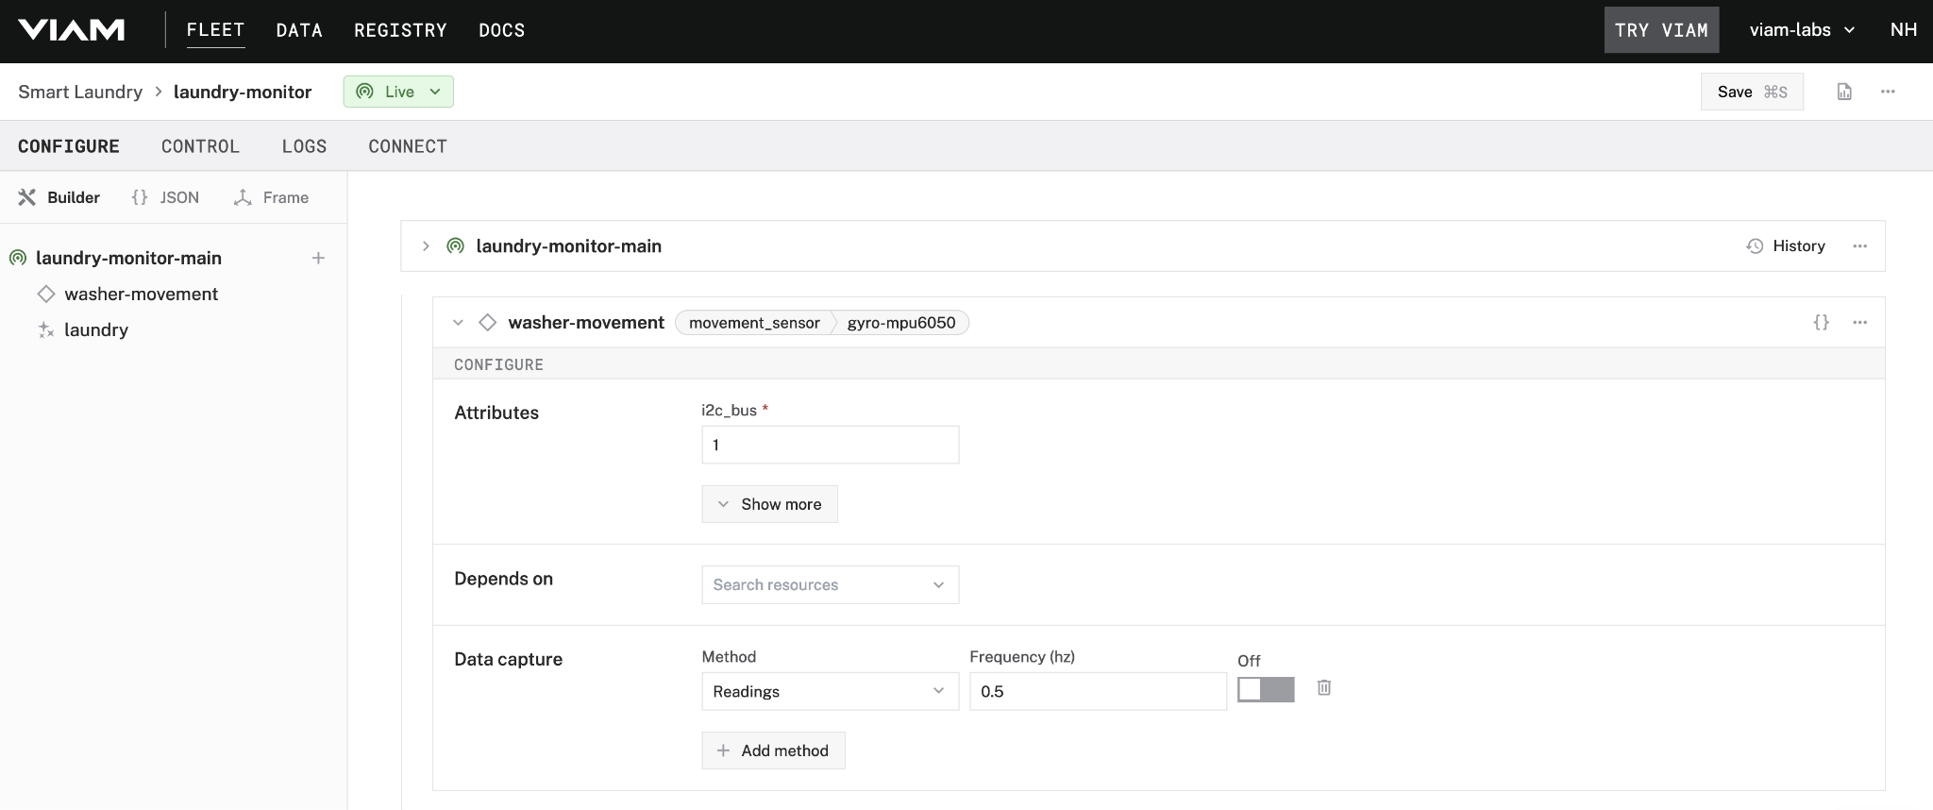This screenshot has height=810, width=1933.
Task: Click the Frequency (hz) input field
Action: tap(1098, 691)
